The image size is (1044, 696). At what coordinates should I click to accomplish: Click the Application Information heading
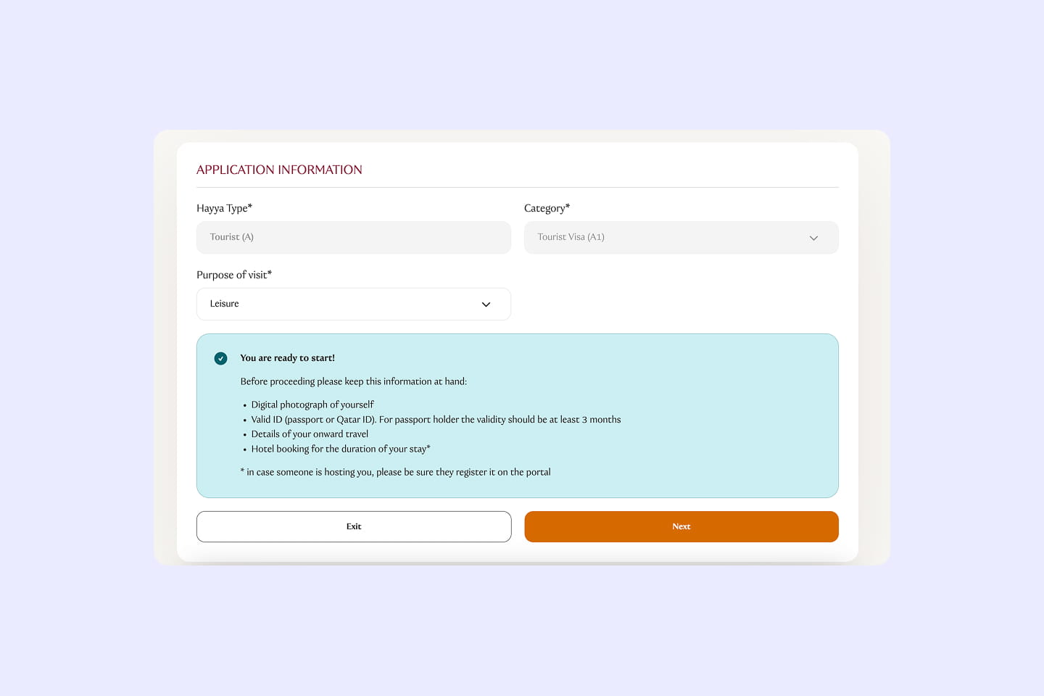279,170
